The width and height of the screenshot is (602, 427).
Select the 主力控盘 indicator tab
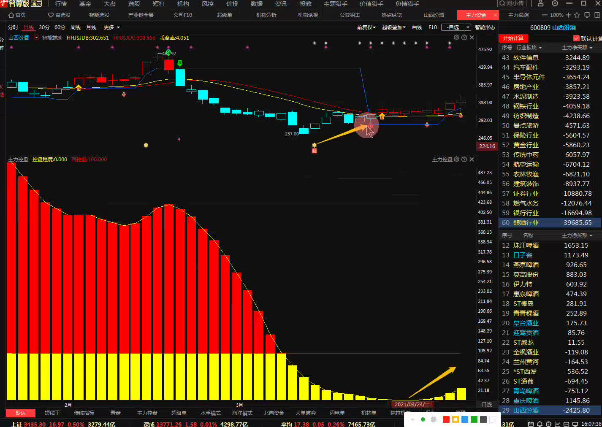[x=147, y=413]
